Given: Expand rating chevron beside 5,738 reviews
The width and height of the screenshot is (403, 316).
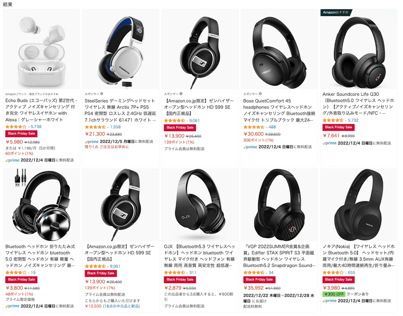Looking at the screenshot, I should 29,127.
